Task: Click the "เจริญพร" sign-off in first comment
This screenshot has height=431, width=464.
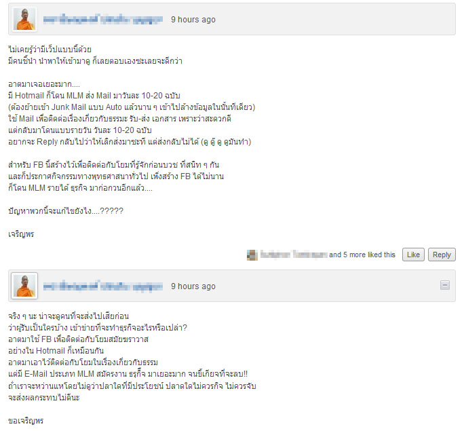Action: point(21,234)
